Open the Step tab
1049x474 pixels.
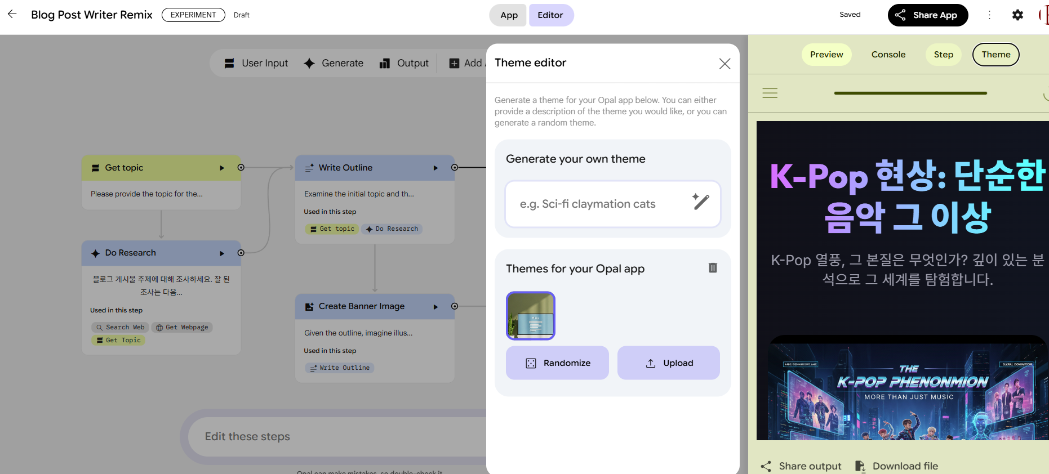click(x=944, y=55)
